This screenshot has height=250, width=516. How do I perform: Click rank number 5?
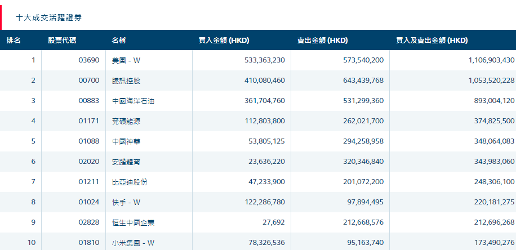33,141
